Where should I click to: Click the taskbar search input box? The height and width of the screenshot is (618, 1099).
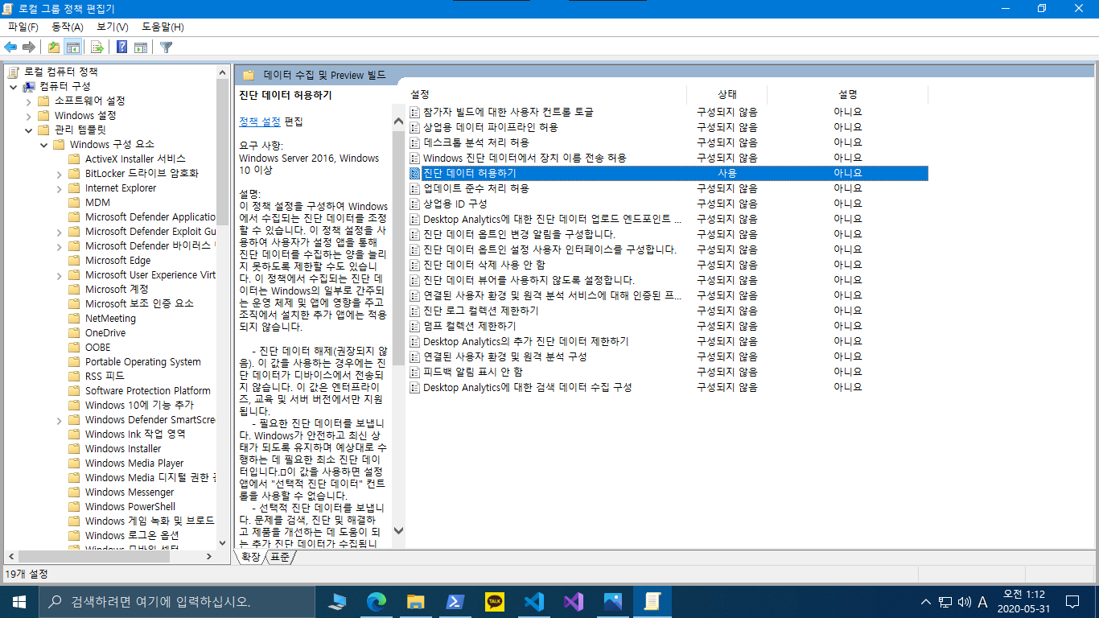coord(177,601)
